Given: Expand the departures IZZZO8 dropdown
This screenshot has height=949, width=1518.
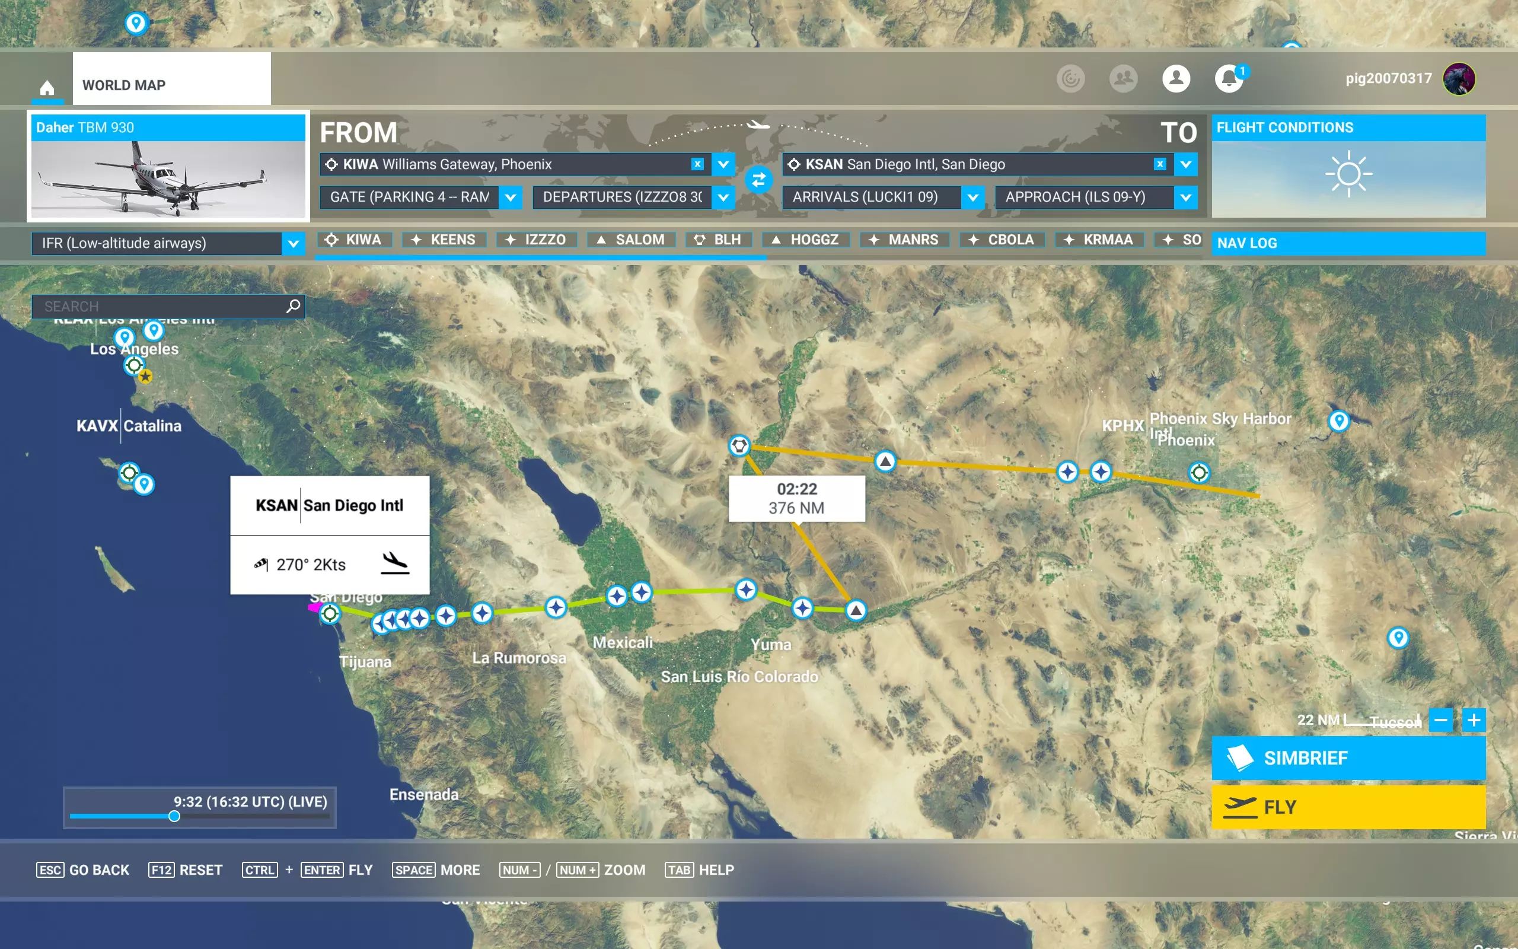Looking at the screenshot, I should (723, 197).
